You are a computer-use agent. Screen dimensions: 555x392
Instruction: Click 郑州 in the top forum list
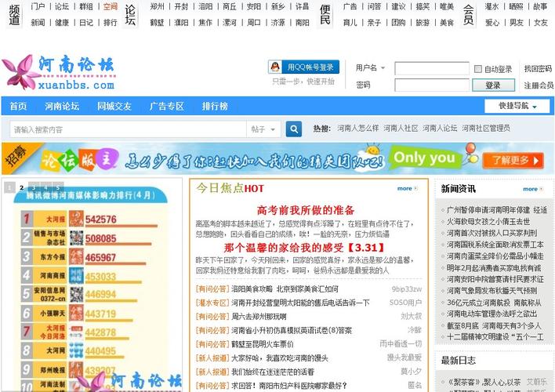pyautogui.click(x=157, y=6)
